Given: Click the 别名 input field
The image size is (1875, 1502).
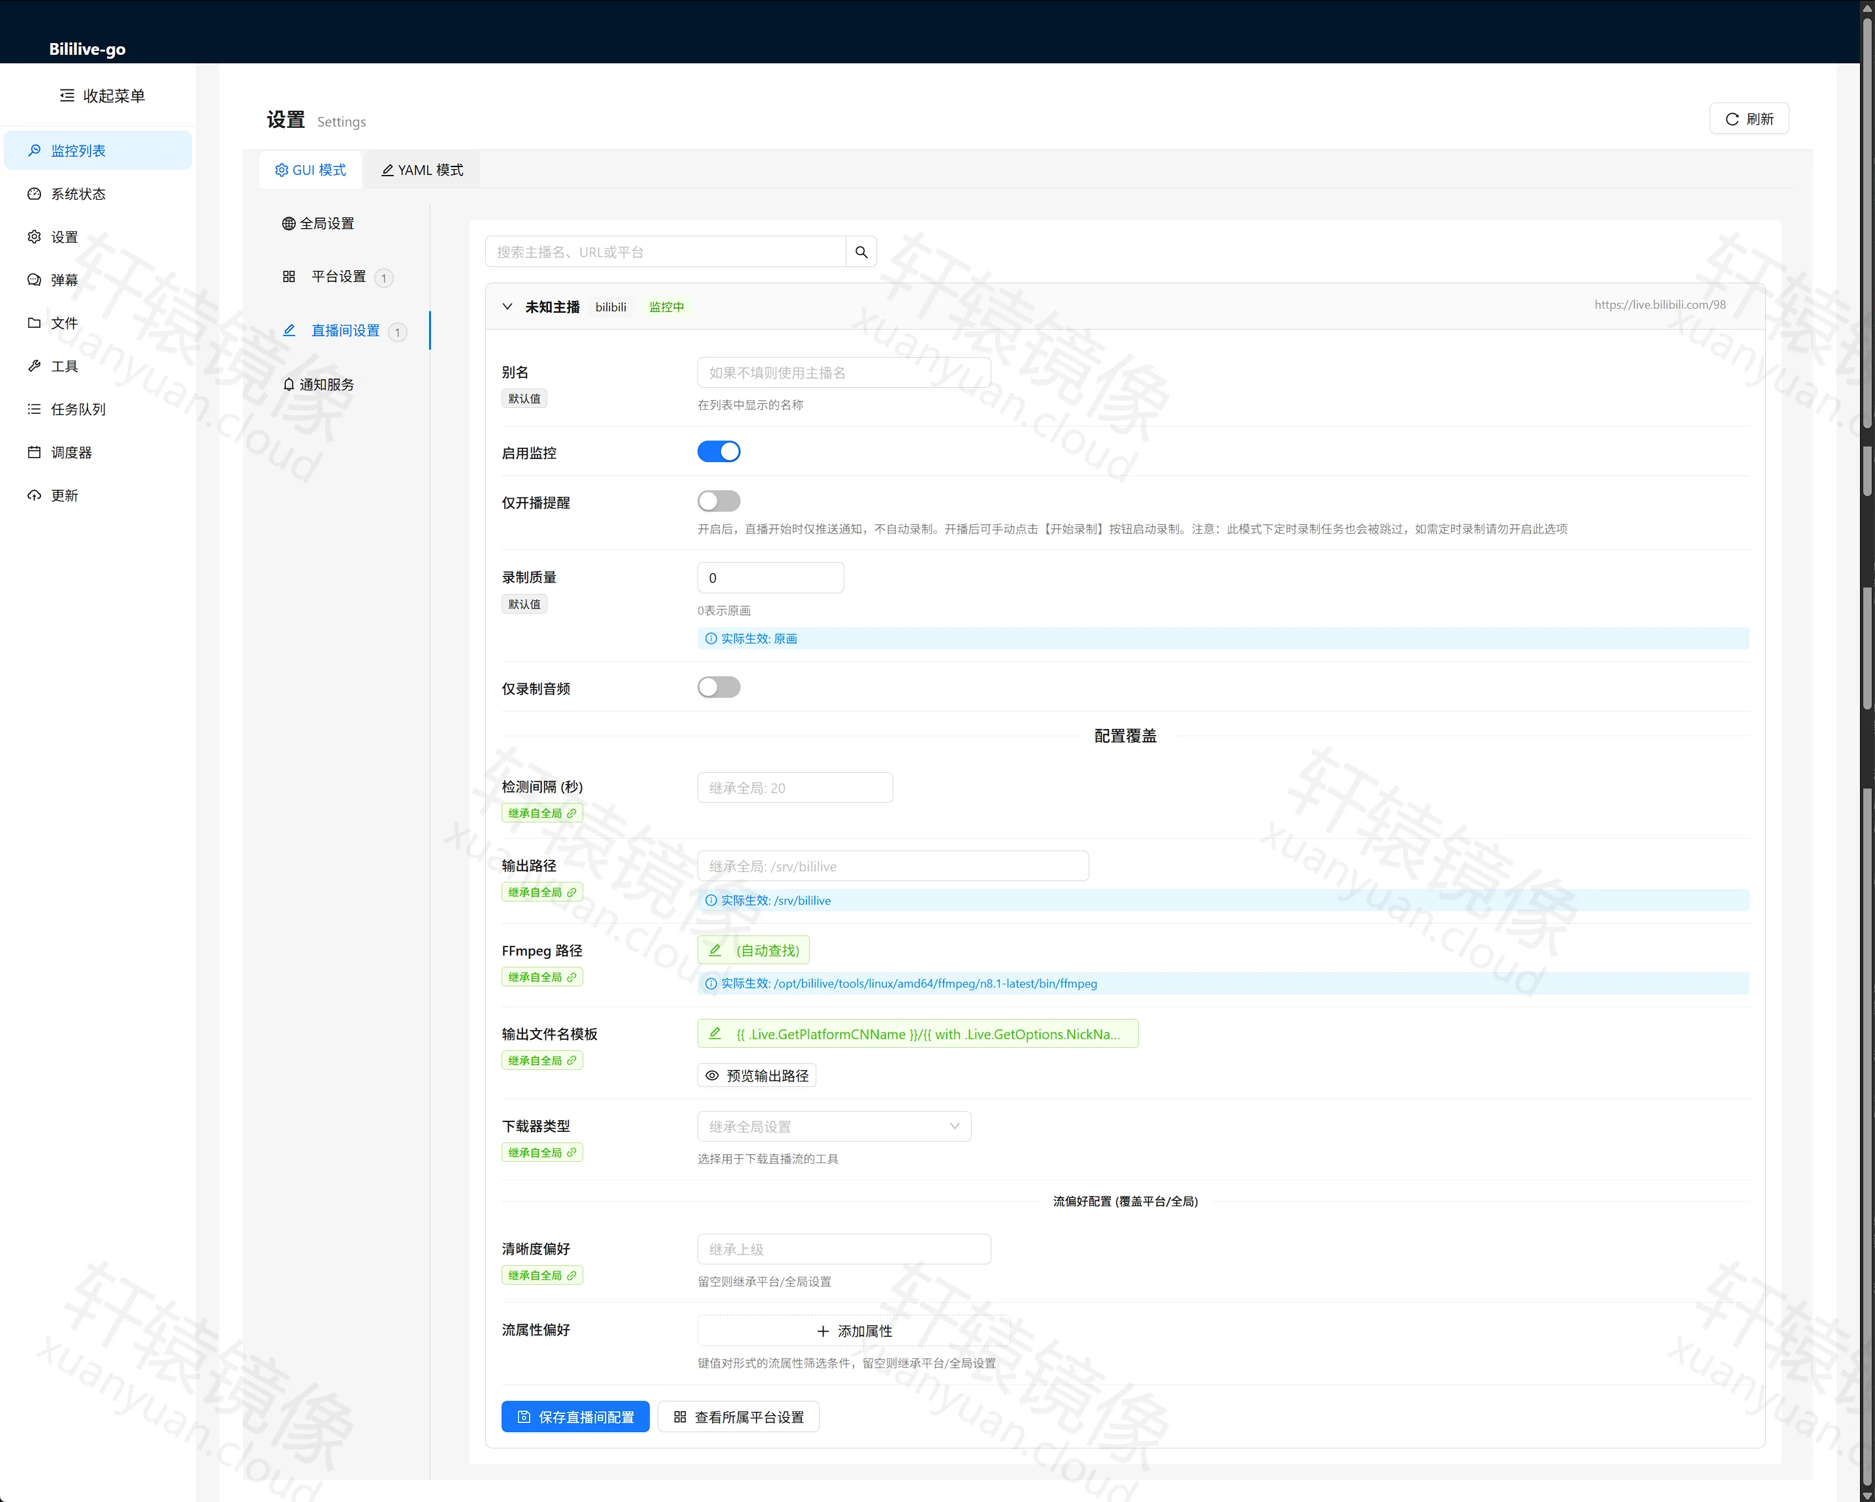Looking at the screenshot, I should tap(844, 372).
